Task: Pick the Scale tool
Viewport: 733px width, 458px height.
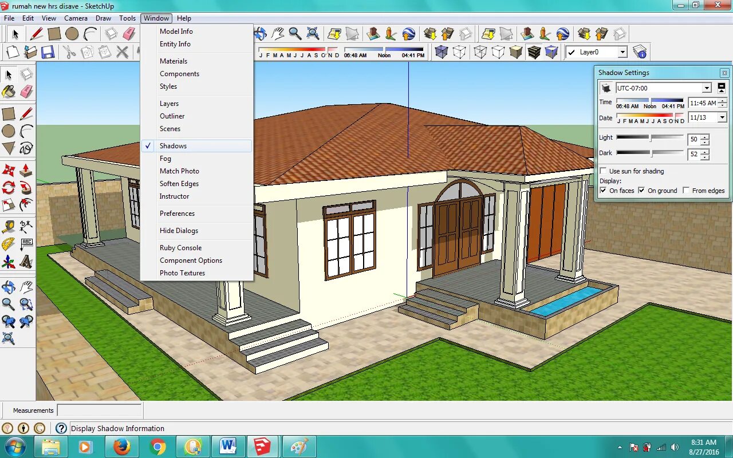Action: click(9, 204)
